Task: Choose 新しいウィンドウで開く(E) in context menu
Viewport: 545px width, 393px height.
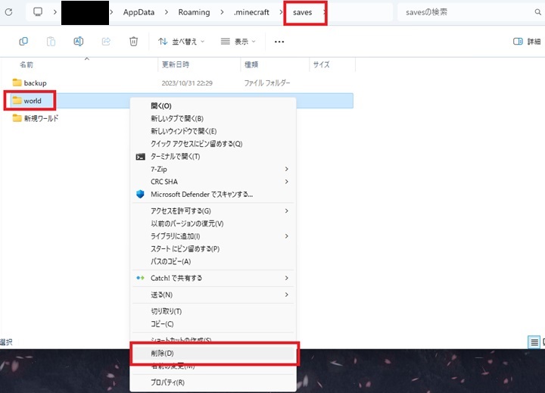Action: 213,131
